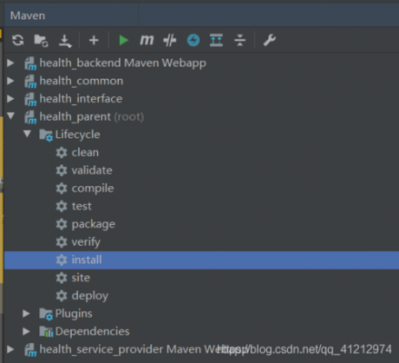Image resolution: width=399 pixels, height=363 pixels.
Task: Select health_backend Maven Webapp label
Action: pos(123,63)
